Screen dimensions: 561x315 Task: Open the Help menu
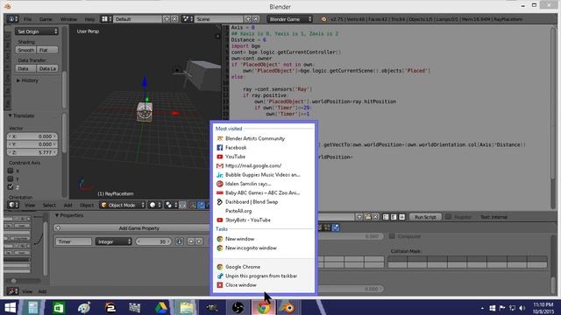click(x=89, y=19)
